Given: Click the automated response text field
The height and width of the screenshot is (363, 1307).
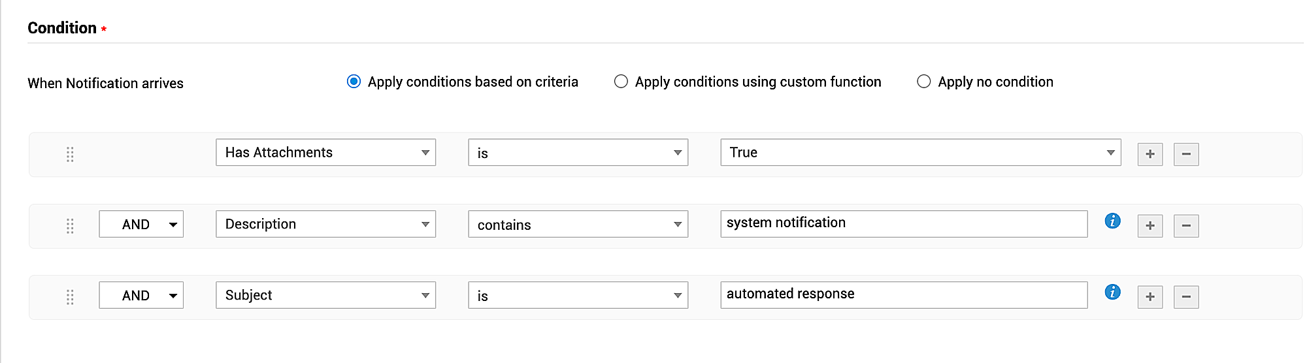Looking at the screenshot, I should pos(903,295).
